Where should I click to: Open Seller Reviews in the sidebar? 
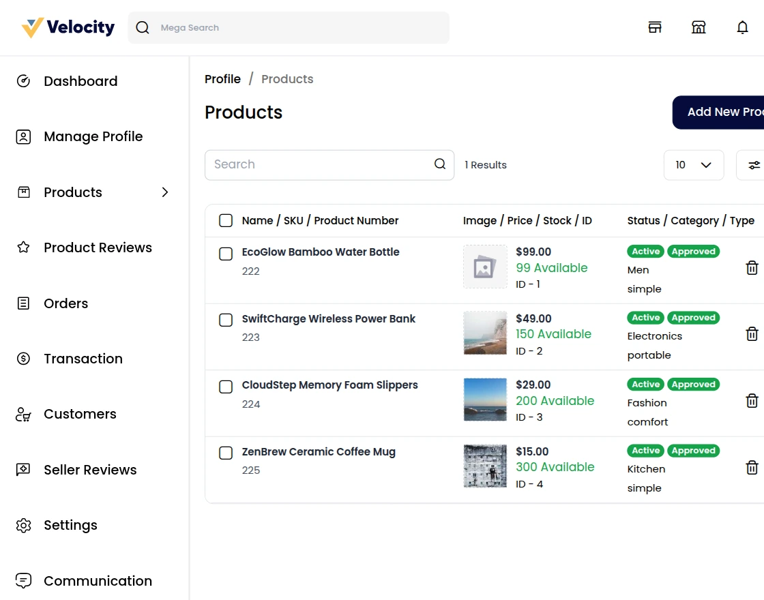[90, 470]
